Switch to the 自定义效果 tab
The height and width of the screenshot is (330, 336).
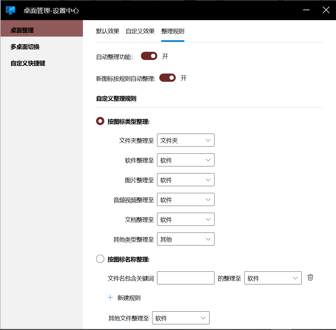tap(140, 31)
